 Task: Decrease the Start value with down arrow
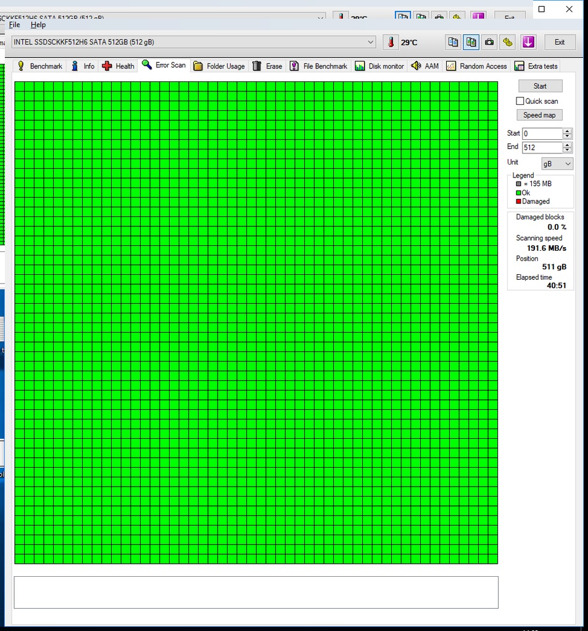click(x=568, y=136)
